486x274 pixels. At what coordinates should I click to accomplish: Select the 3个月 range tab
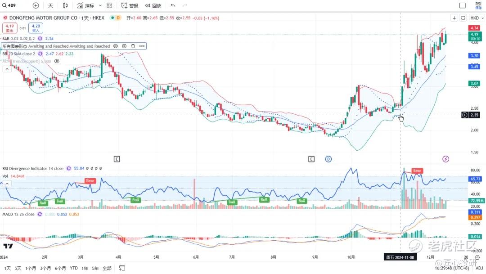click(x=45, y=269)
